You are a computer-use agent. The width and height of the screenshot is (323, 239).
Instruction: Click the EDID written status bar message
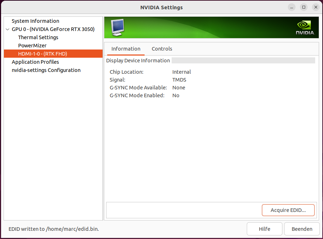pos(53,229)
